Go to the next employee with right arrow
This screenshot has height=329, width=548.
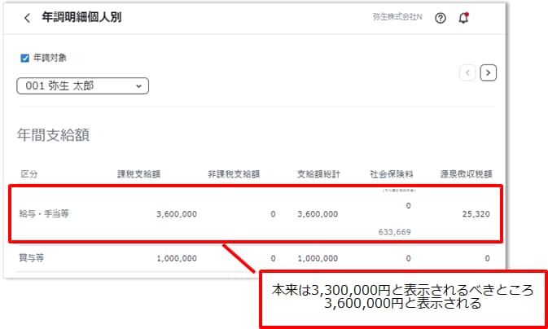[x=488, y=72]
